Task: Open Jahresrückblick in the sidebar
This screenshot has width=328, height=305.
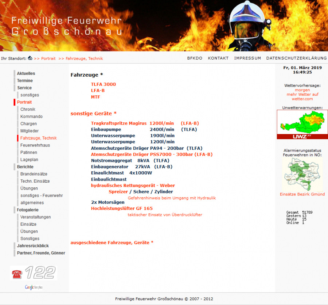Action: point(33,246)
